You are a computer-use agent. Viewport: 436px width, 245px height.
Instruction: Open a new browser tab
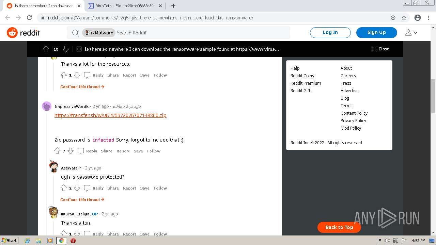pyautogui.click(x=173, y=6)
